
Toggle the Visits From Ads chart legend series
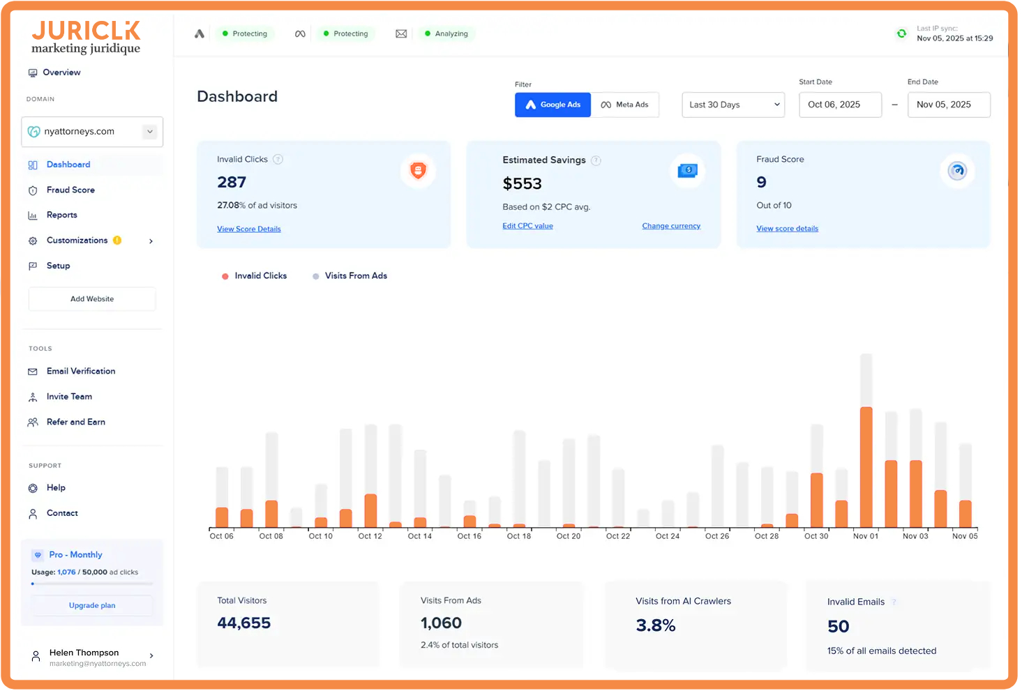click(x=350, y=276)
